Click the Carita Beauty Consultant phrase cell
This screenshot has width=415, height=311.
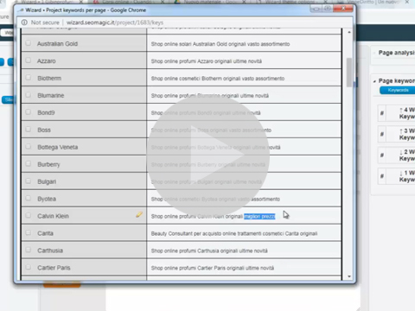click(244, 233)
